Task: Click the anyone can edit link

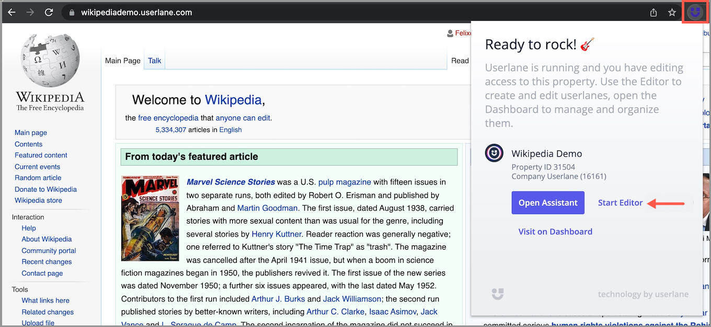Action: pyautogui.click(x=243, y=118)
